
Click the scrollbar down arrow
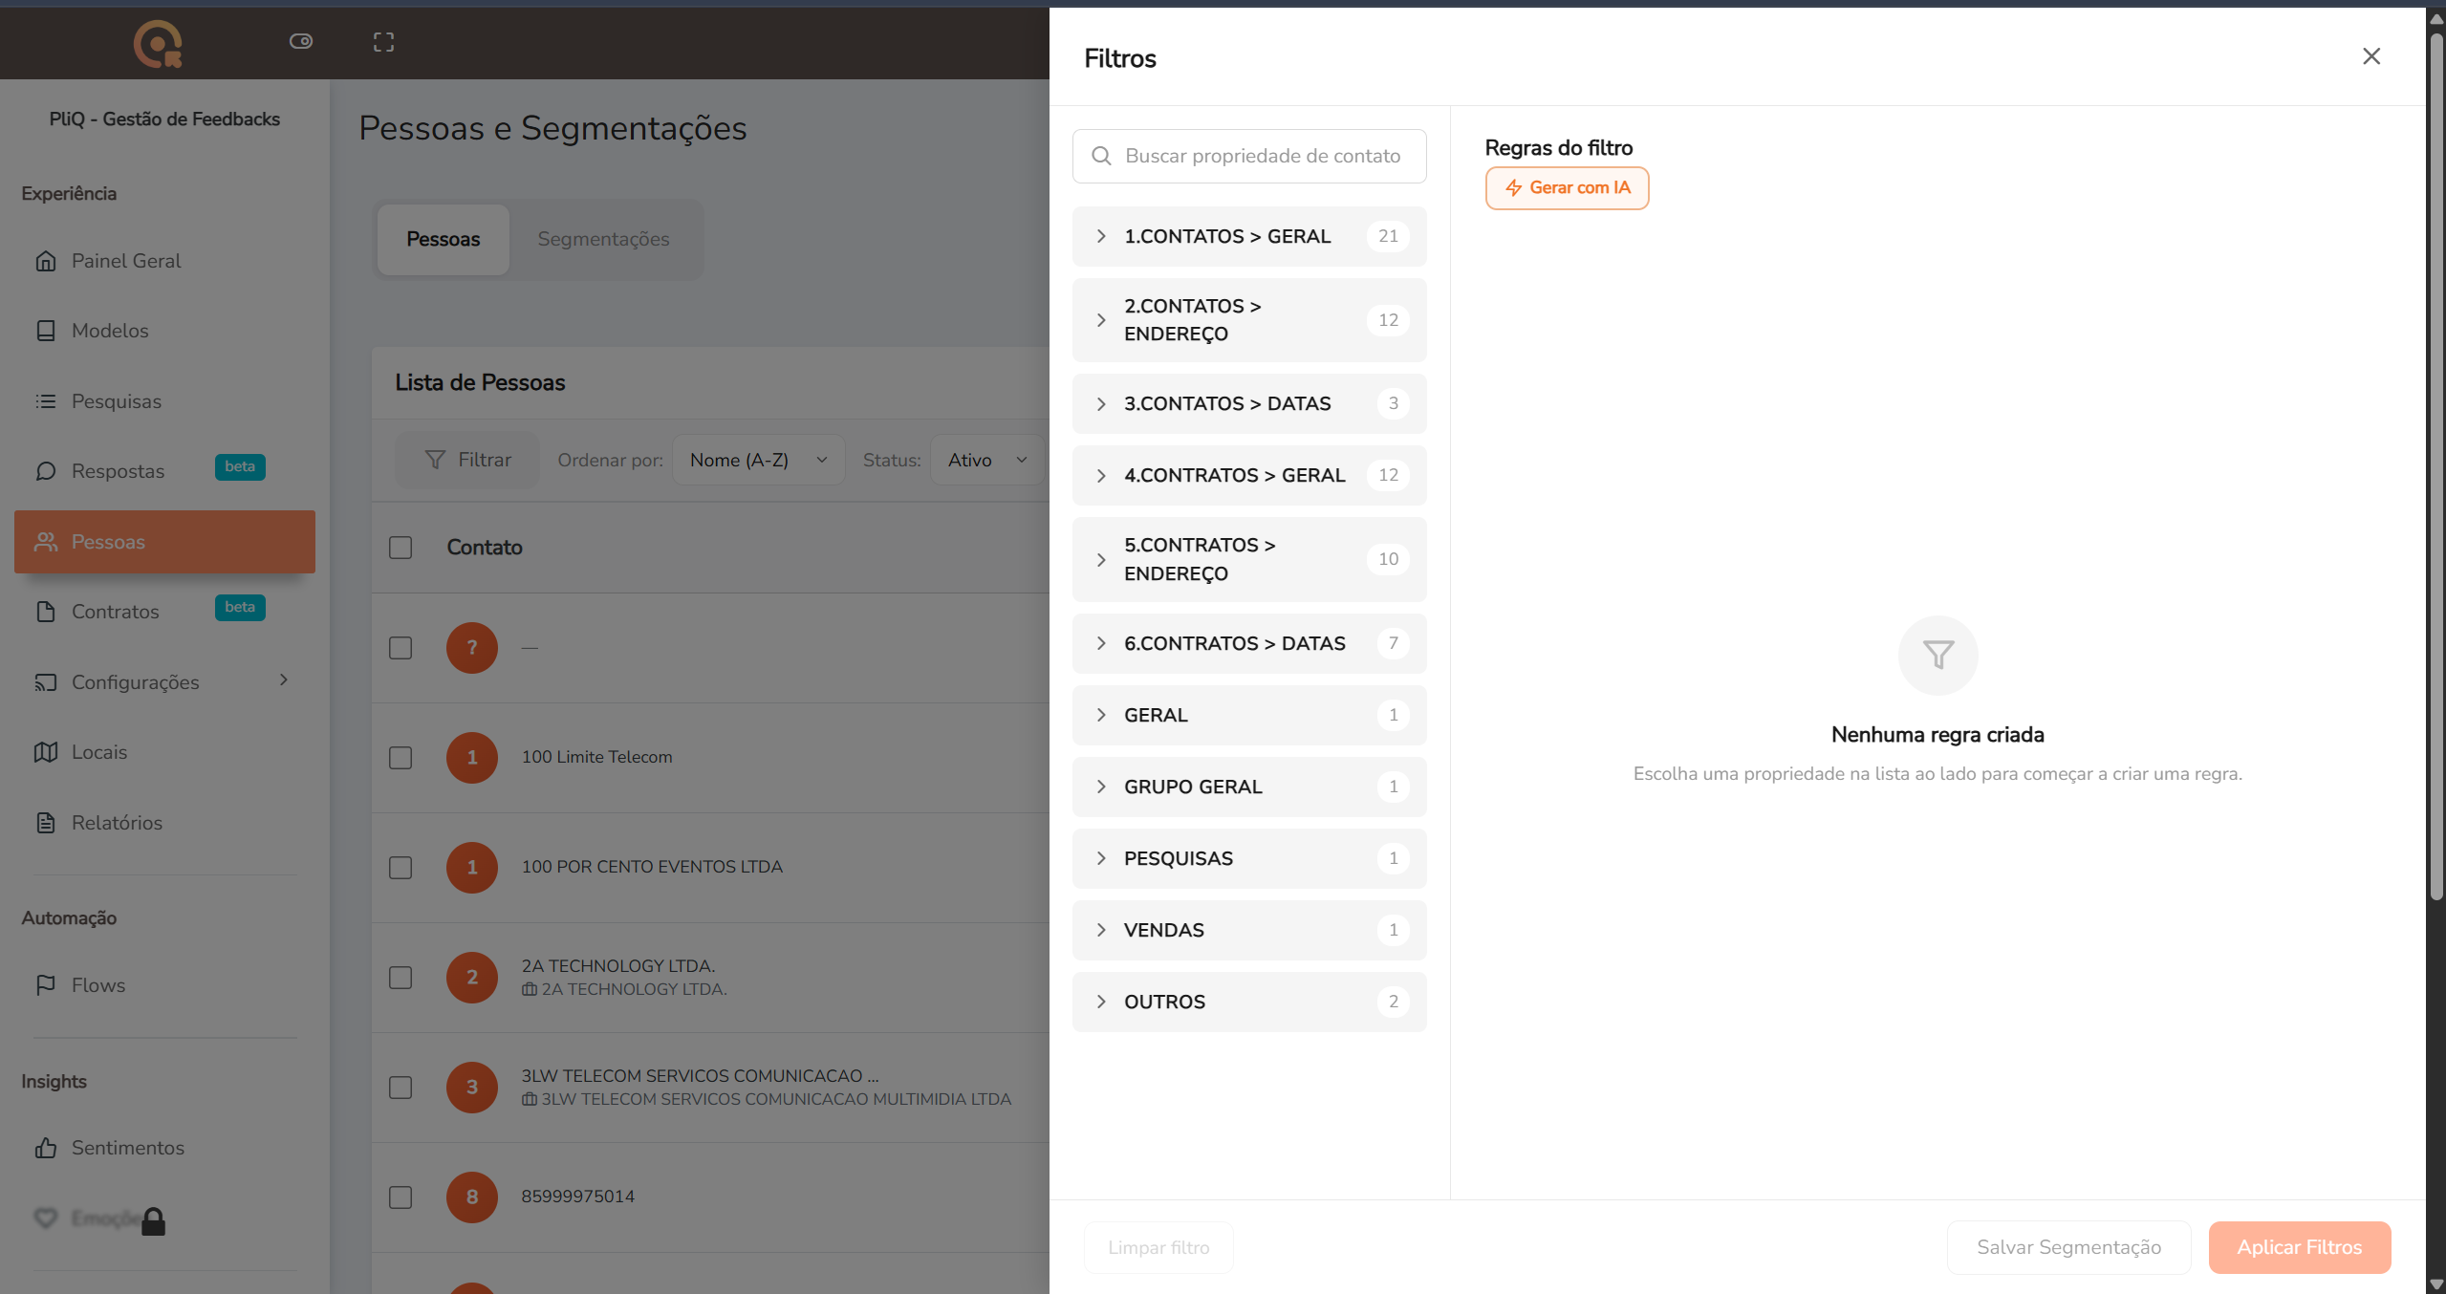pyautogui.click(x=2436, y=1284)
